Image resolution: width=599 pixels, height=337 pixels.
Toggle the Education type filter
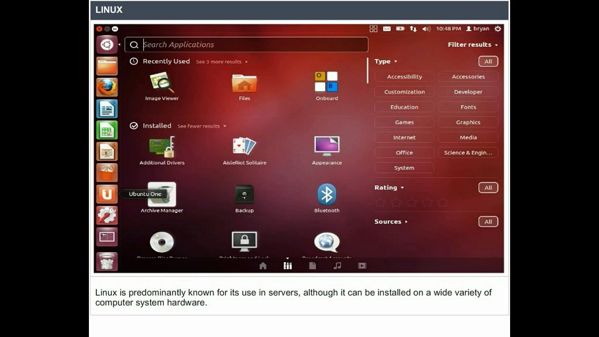coord(404,107)
